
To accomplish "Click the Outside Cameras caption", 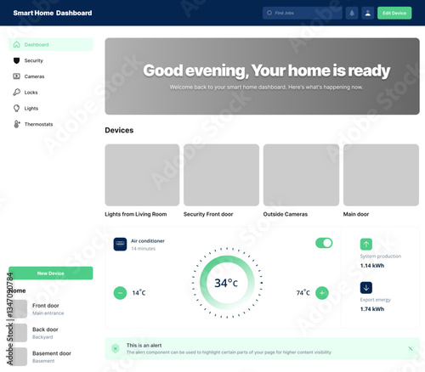I will click(286, 214).
